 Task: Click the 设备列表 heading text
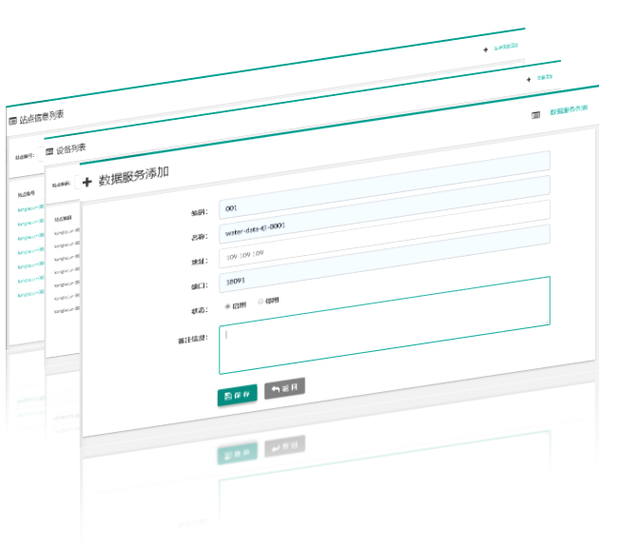(71, 148)
